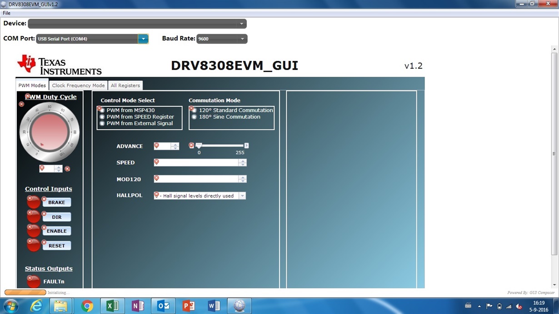Click the PWM Duty Cycle dial knob
Viewport: 559px width, 314px height.
(x=50, y=132)
